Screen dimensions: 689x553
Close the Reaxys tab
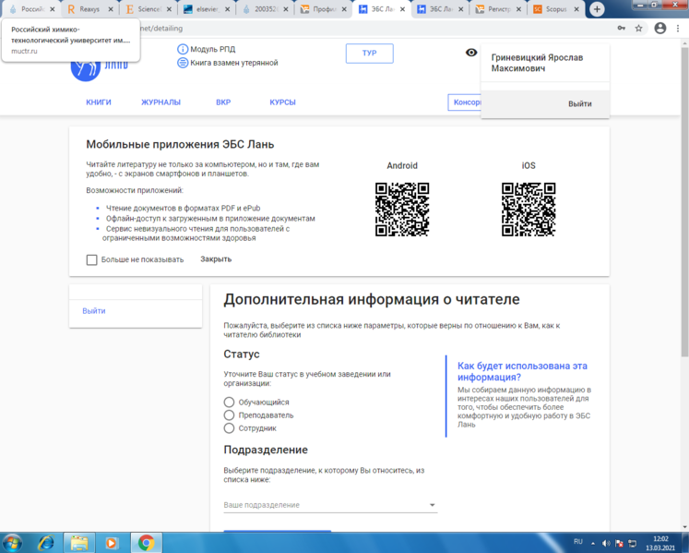click(x=111, y=9)
